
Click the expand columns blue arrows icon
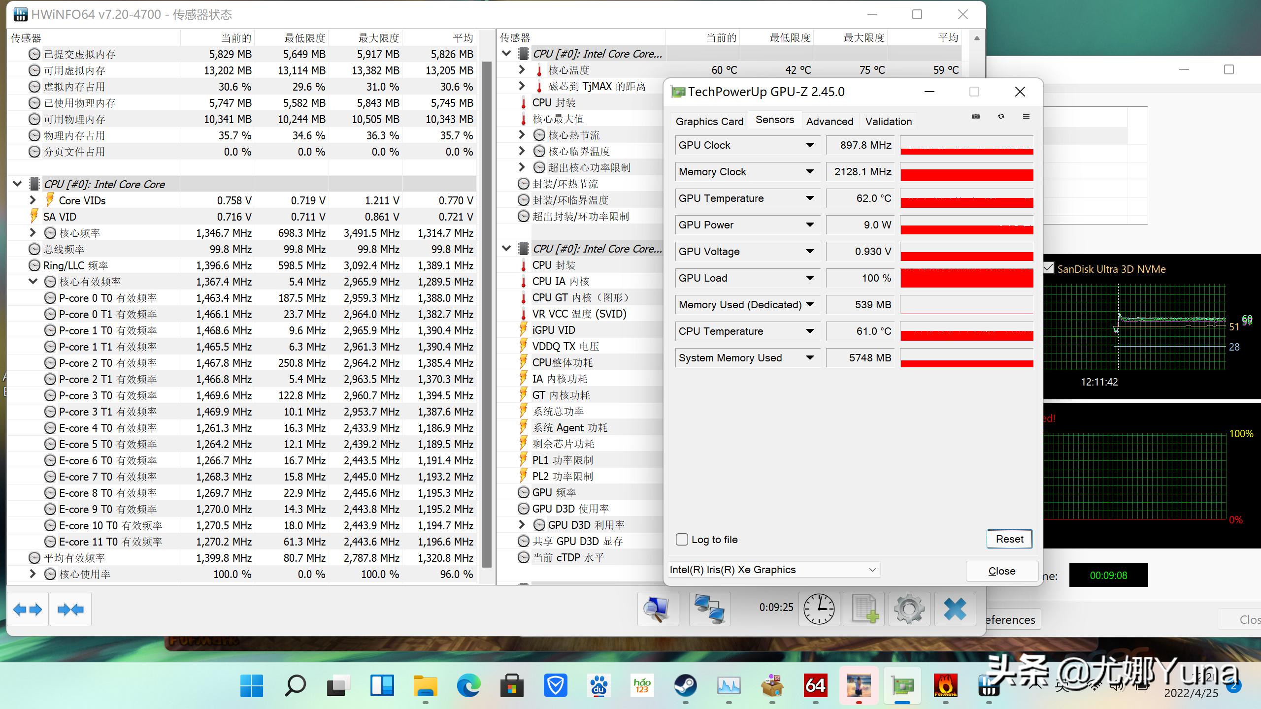coord(28,610)
